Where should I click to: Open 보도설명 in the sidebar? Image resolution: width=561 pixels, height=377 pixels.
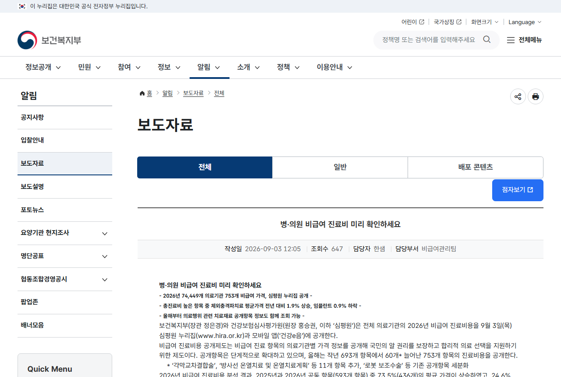(65, 187)
